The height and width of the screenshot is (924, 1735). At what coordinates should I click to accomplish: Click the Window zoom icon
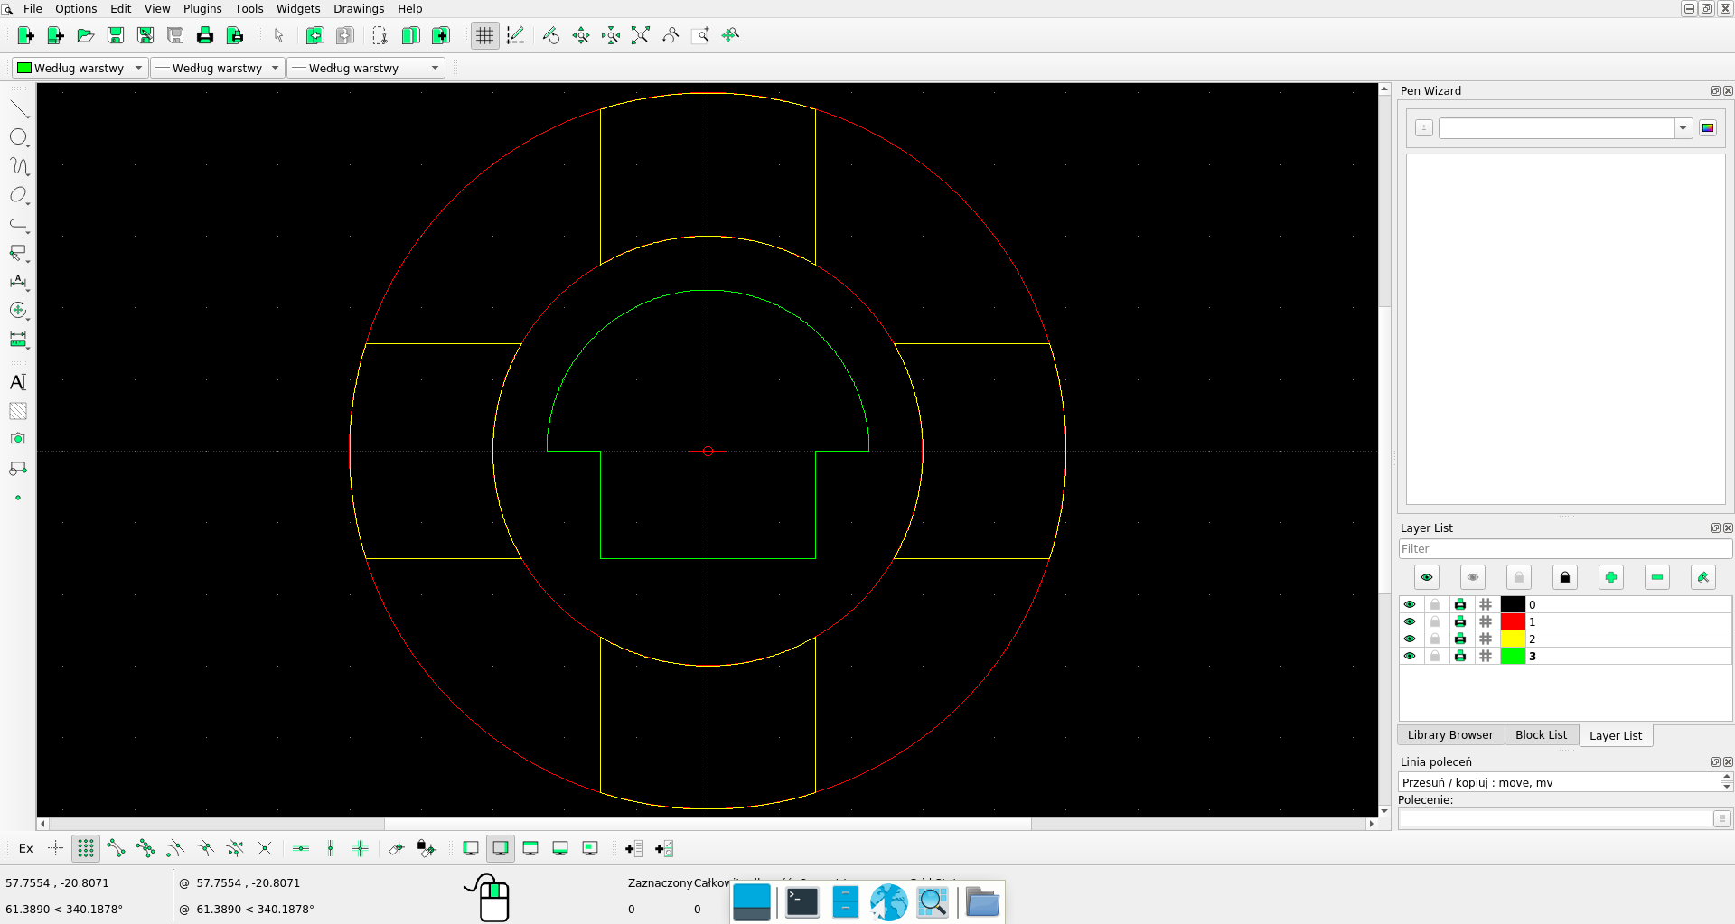700,35
